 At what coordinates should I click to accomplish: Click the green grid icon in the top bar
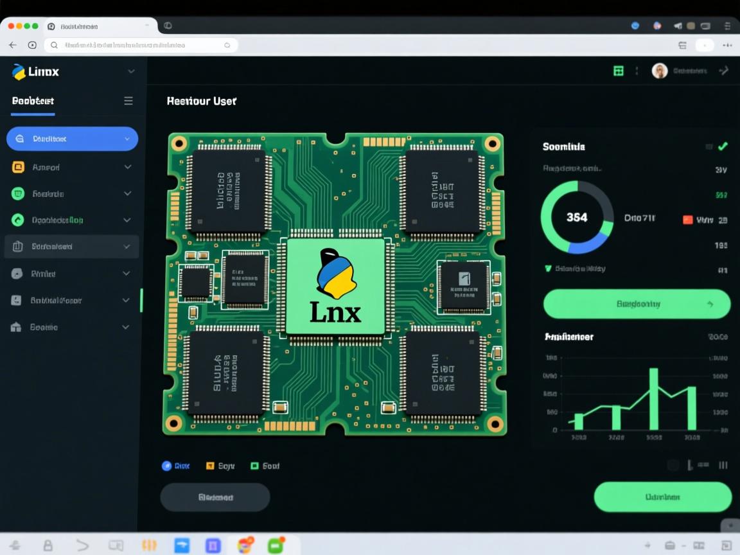(x=617, y=71)
